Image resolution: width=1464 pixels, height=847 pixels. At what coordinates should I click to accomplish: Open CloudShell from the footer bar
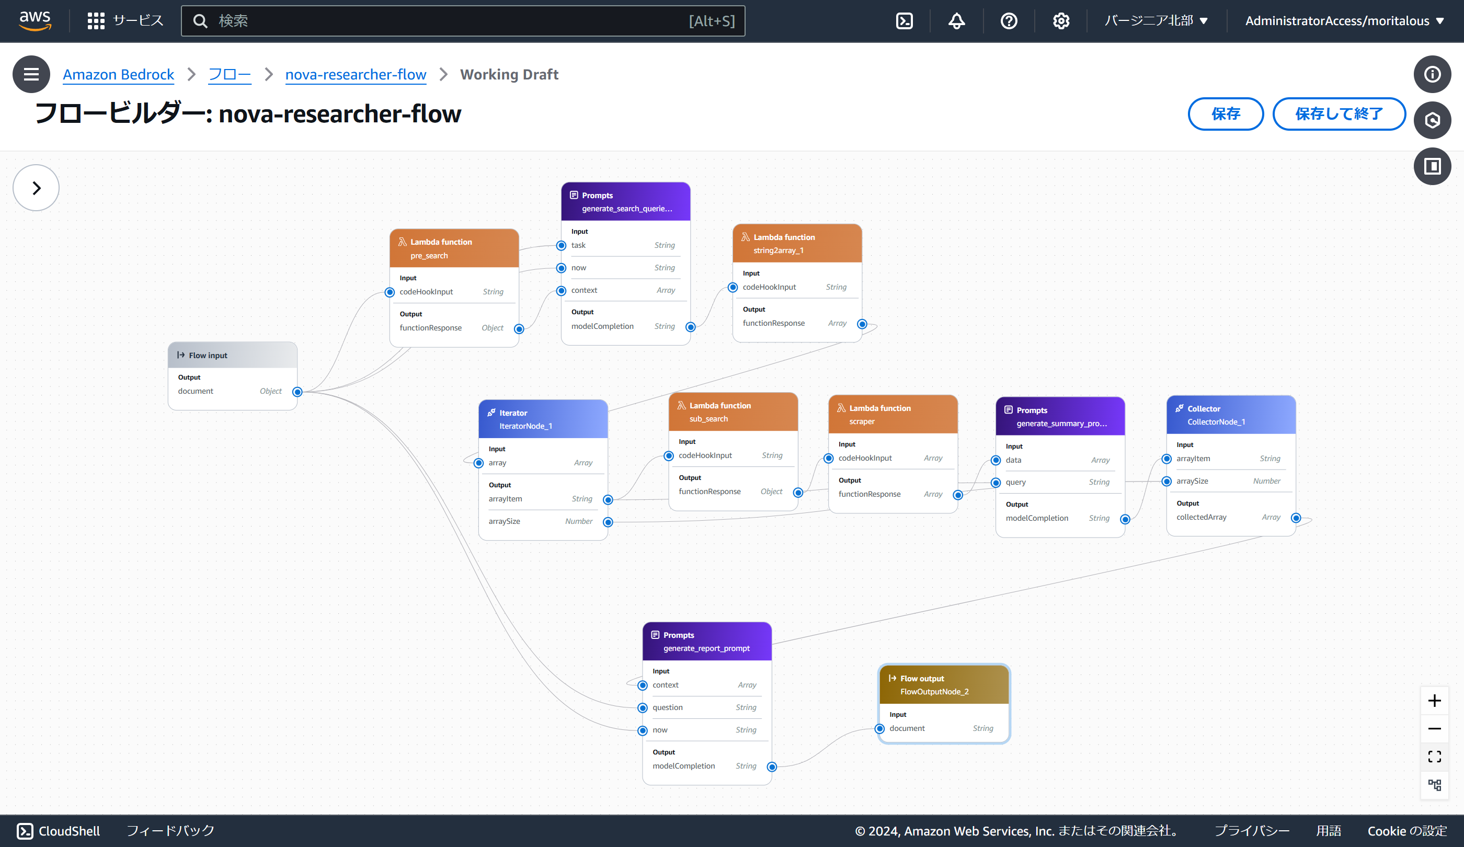(x=58, y=831)
